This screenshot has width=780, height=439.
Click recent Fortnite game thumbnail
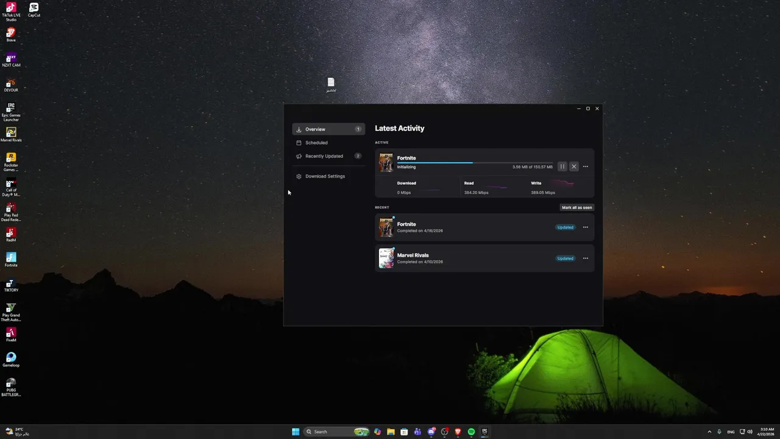[386, 227]
